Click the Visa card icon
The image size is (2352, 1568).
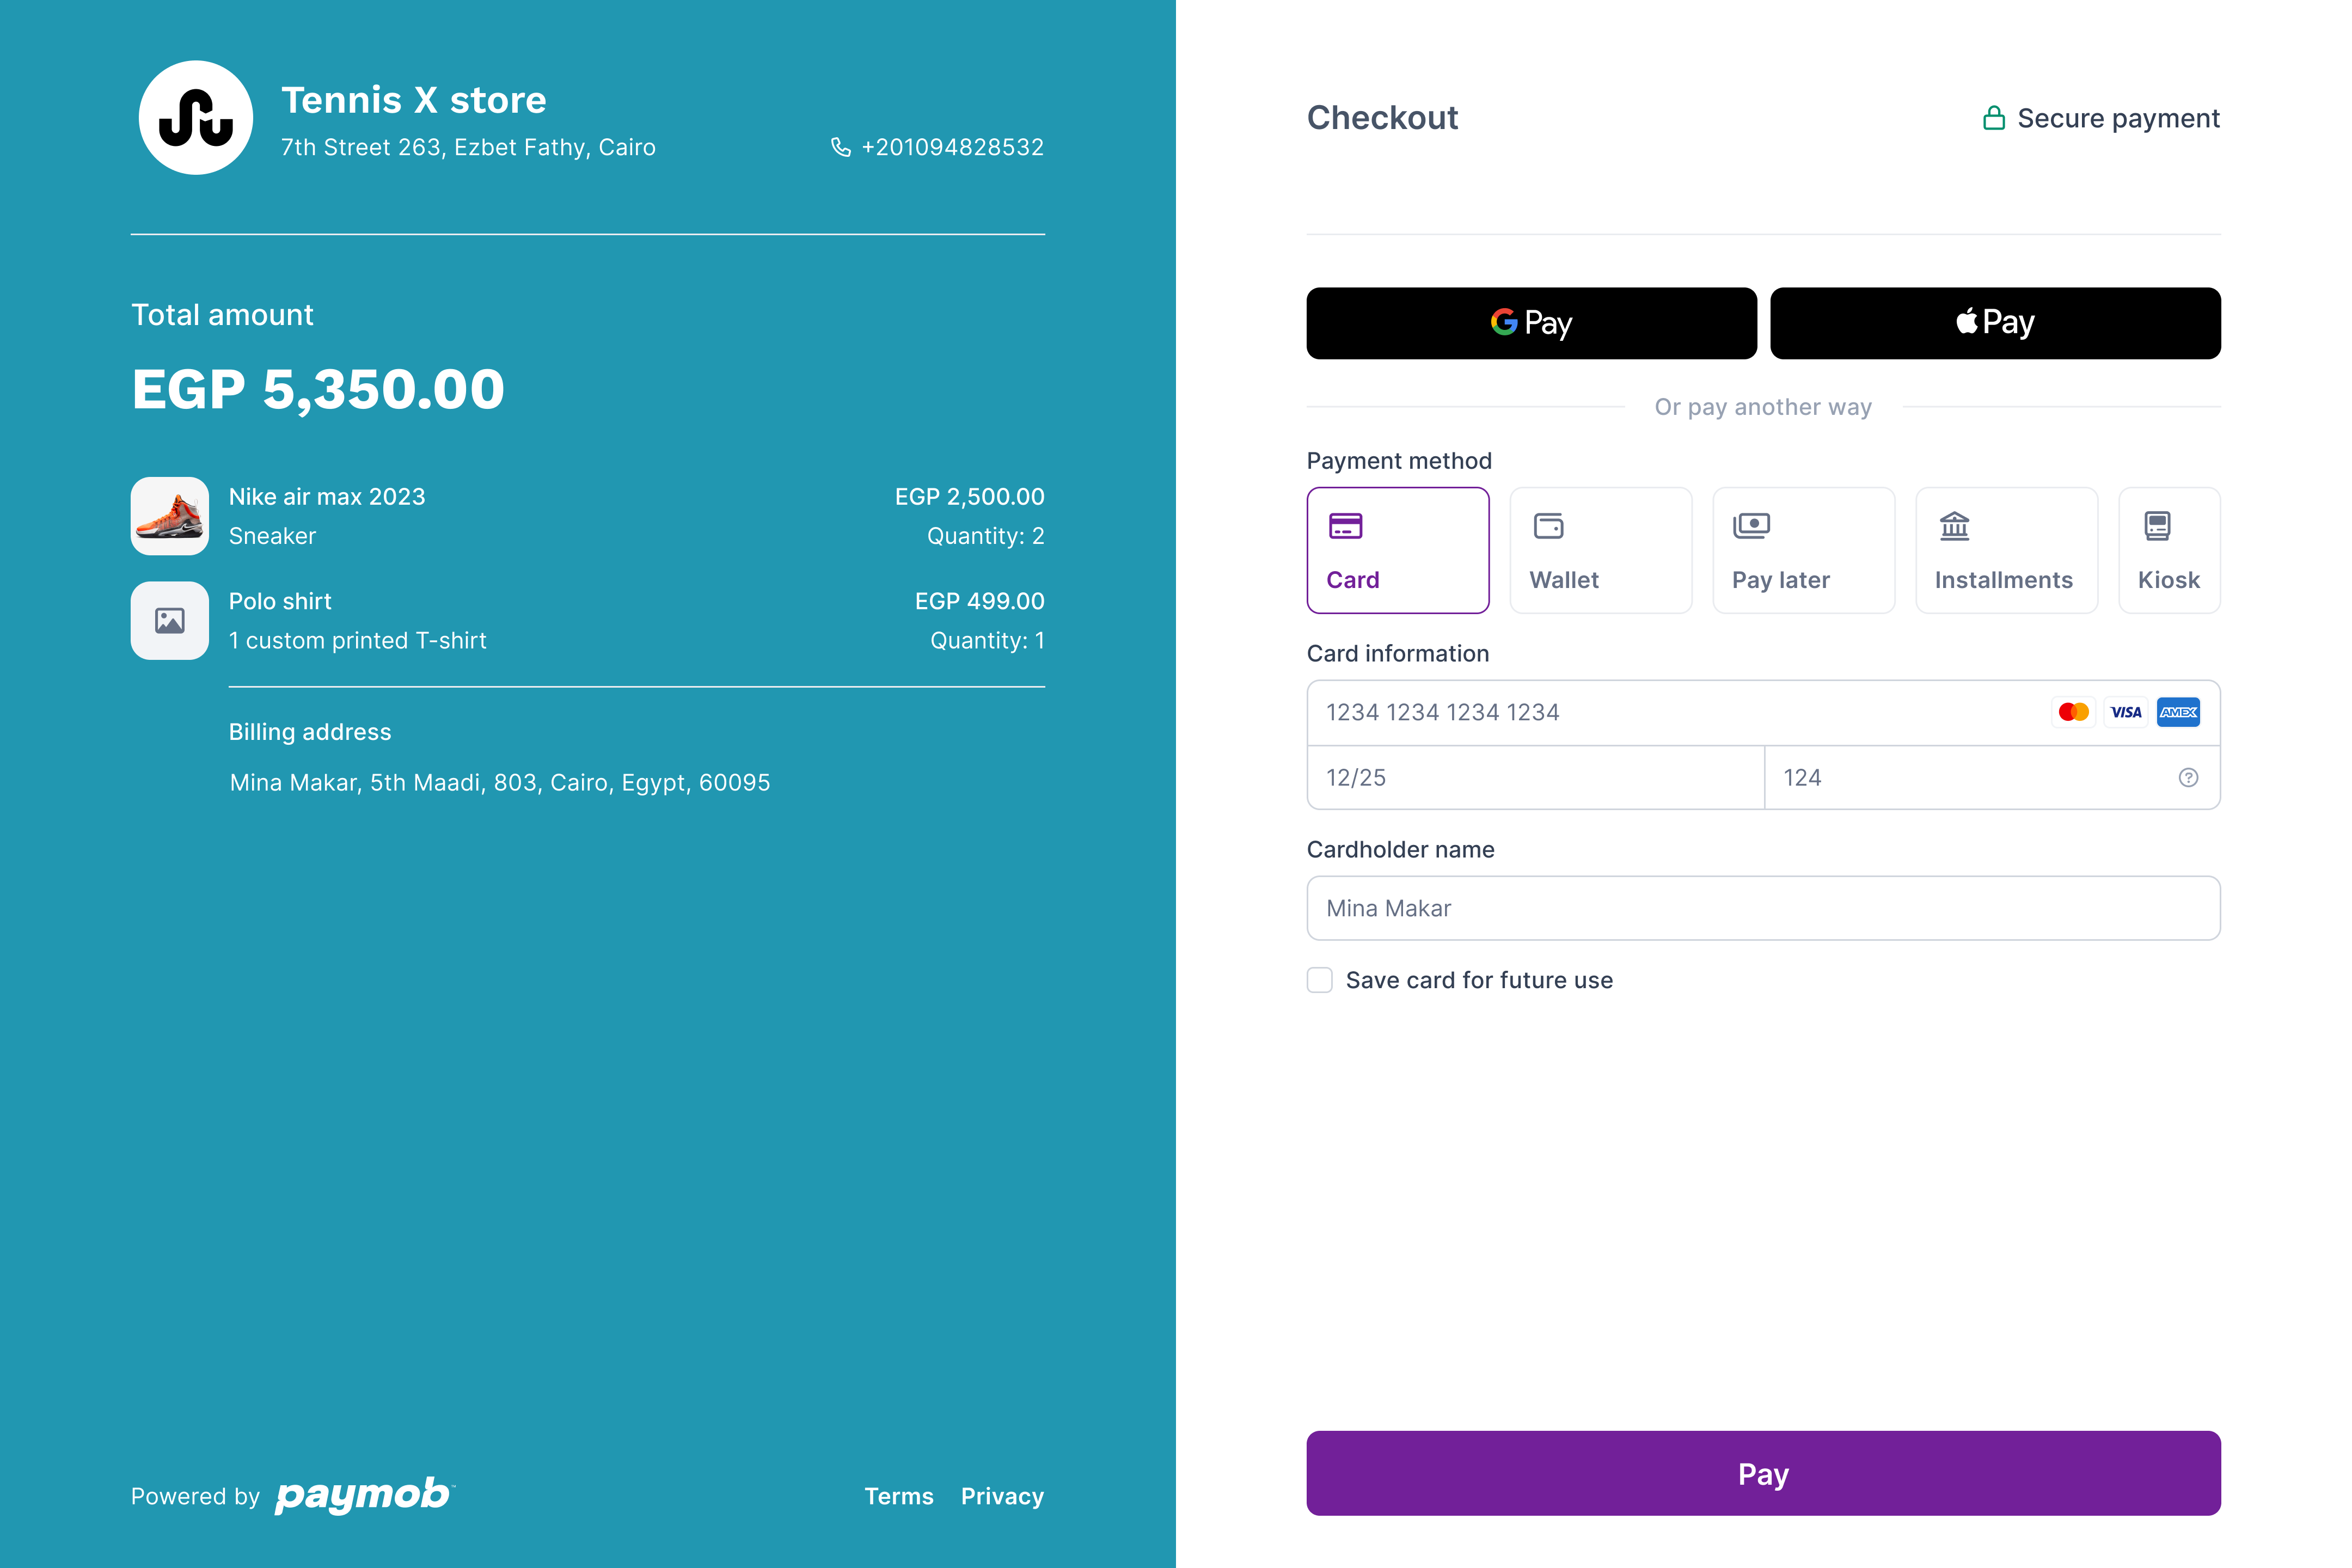tap(2126, 712)
